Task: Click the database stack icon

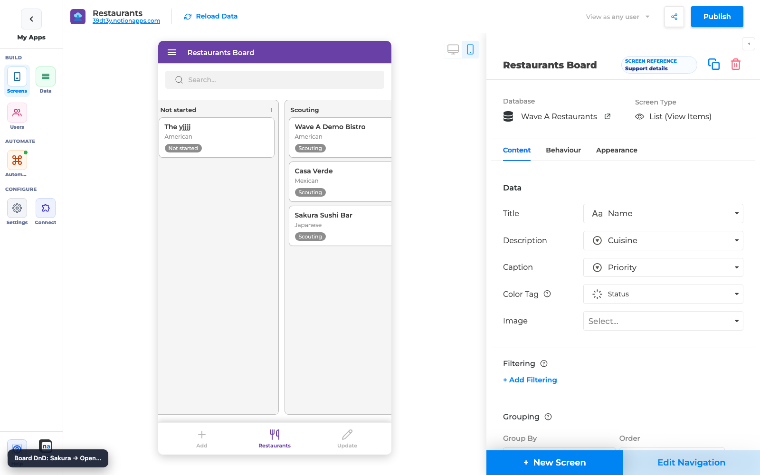Action: pyautogui.click(x=508, y=116)
